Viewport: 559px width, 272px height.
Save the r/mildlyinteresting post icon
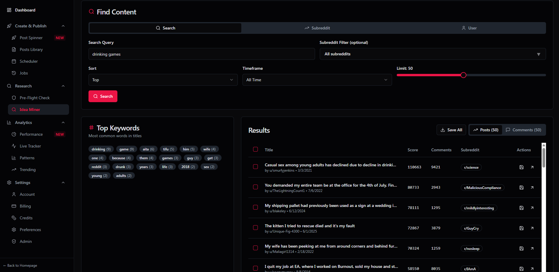click(x=521, y=208)
